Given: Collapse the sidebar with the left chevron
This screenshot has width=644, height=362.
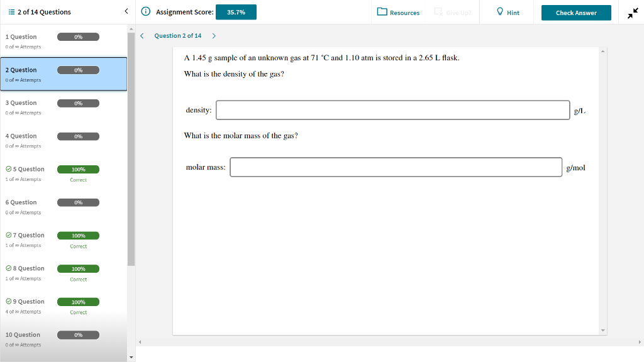Looking at the screenshot, I should pos(125,11).
